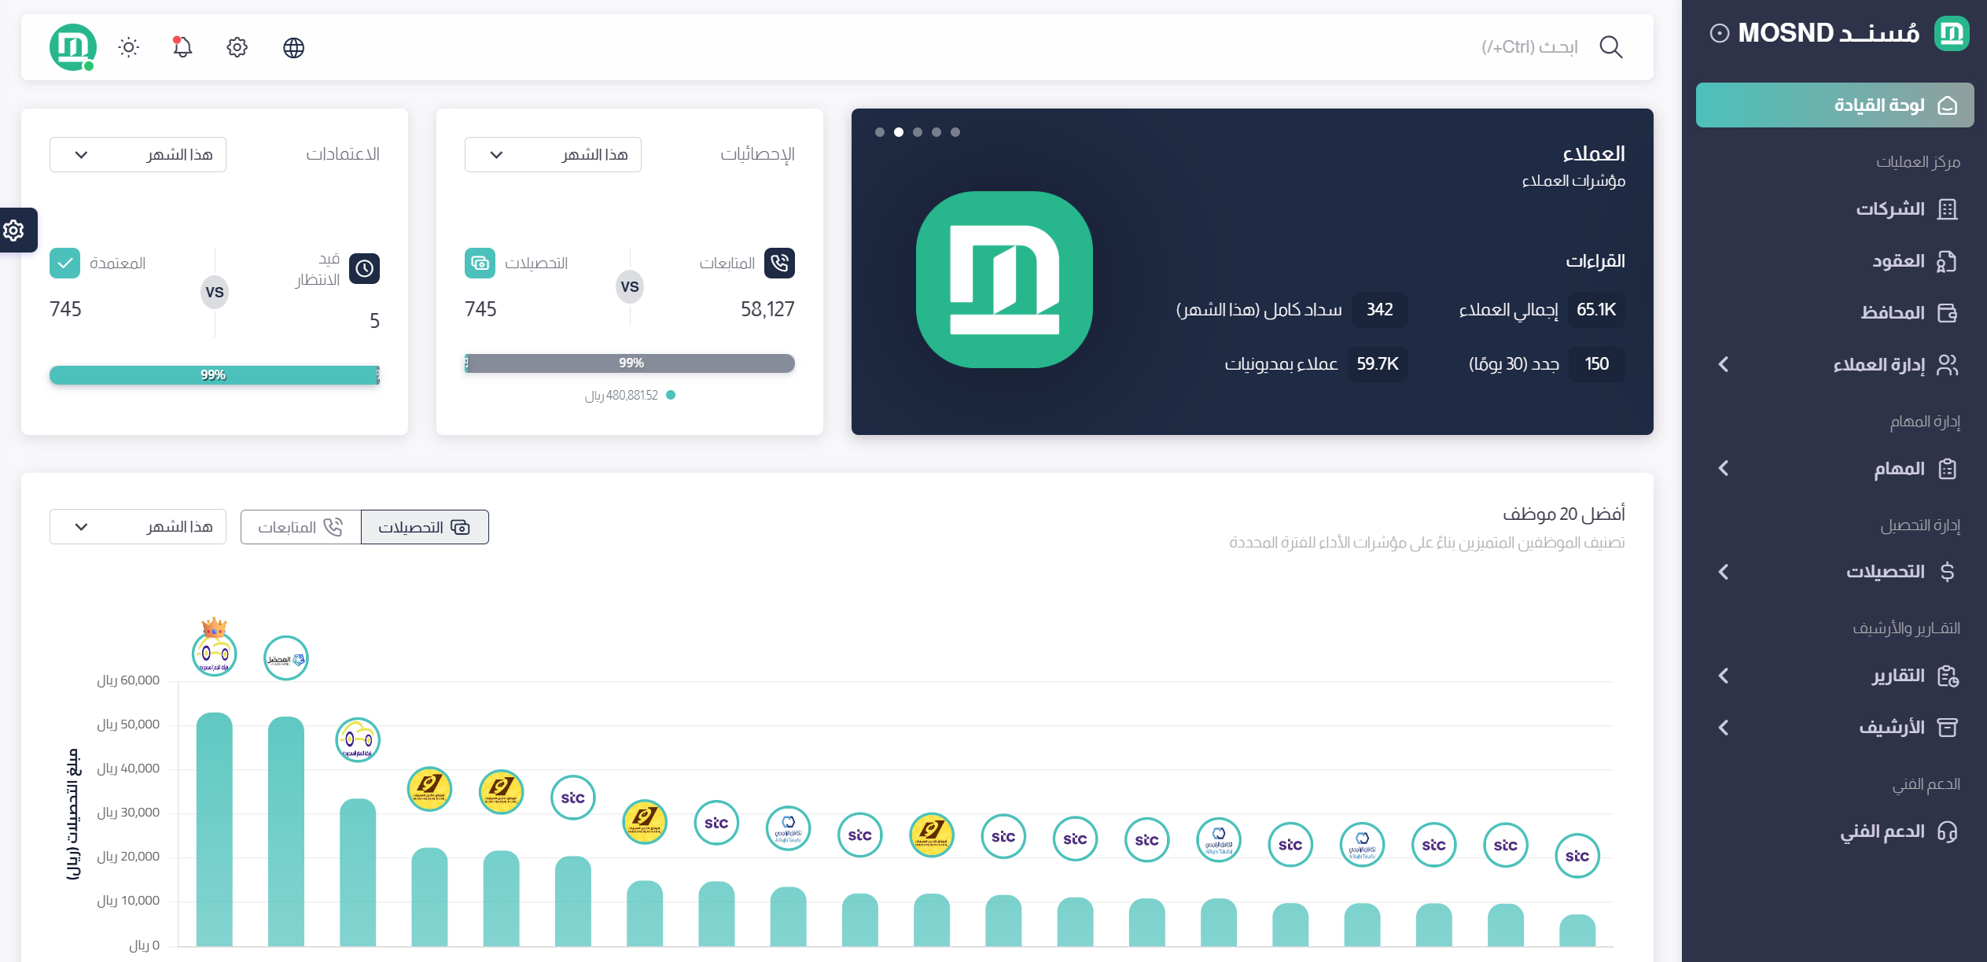Image resolution: width=1987 pixels, height=962 pixels.
Task: Click the الإحصائيات 99% progress bar
Action: coord(630,363)
